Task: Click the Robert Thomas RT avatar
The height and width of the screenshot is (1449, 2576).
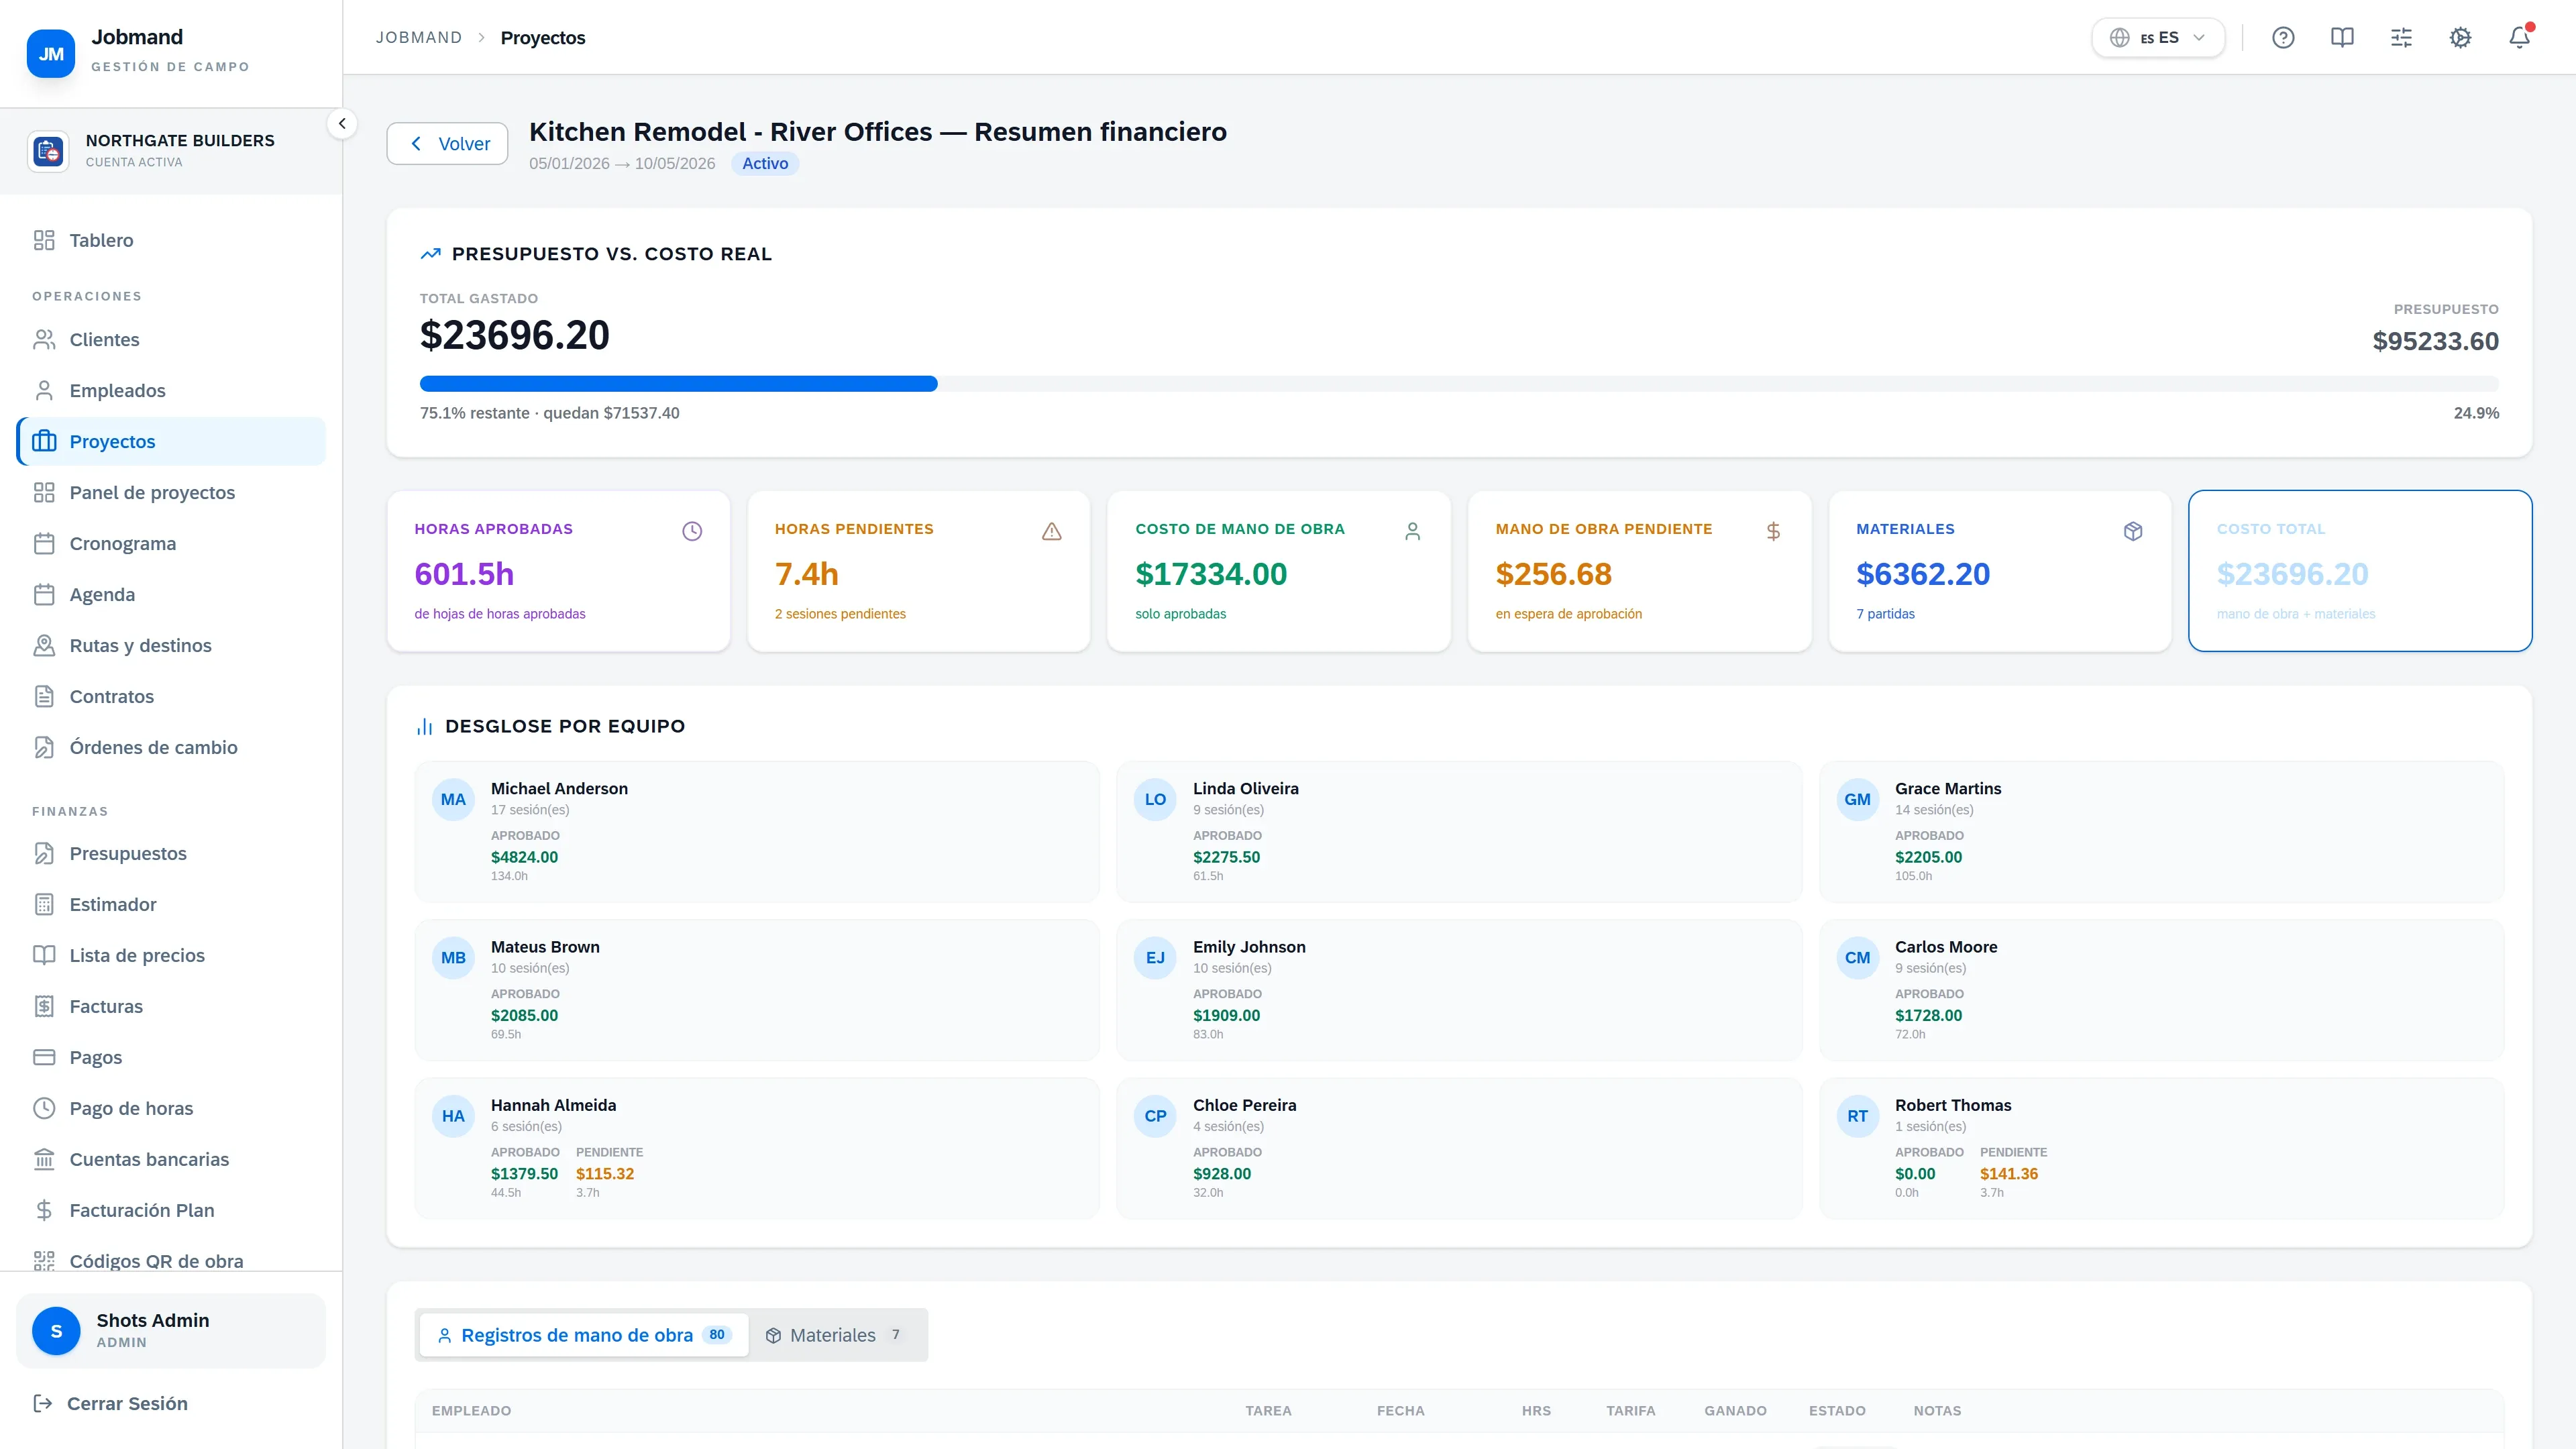Action: (x=1857, y=1116)
